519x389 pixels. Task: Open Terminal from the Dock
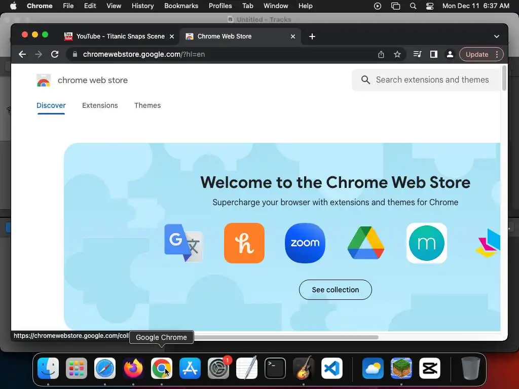275,368
